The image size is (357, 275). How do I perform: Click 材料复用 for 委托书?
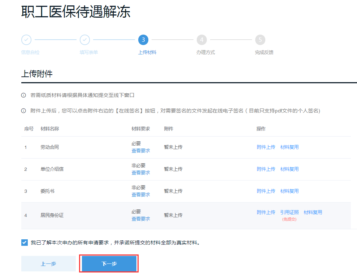coord(289,191)
